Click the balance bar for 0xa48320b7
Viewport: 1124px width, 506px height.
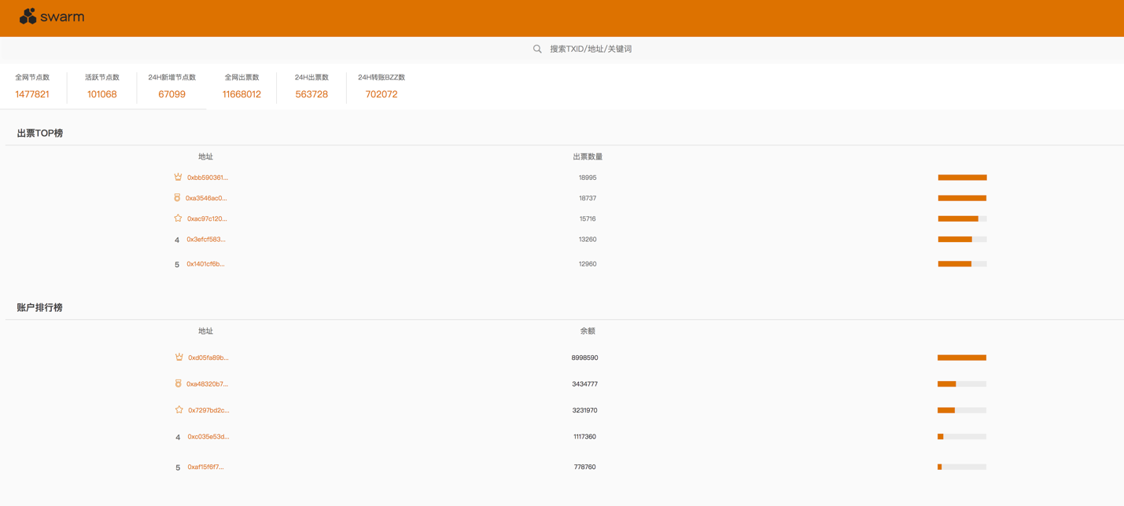point(961,384)
